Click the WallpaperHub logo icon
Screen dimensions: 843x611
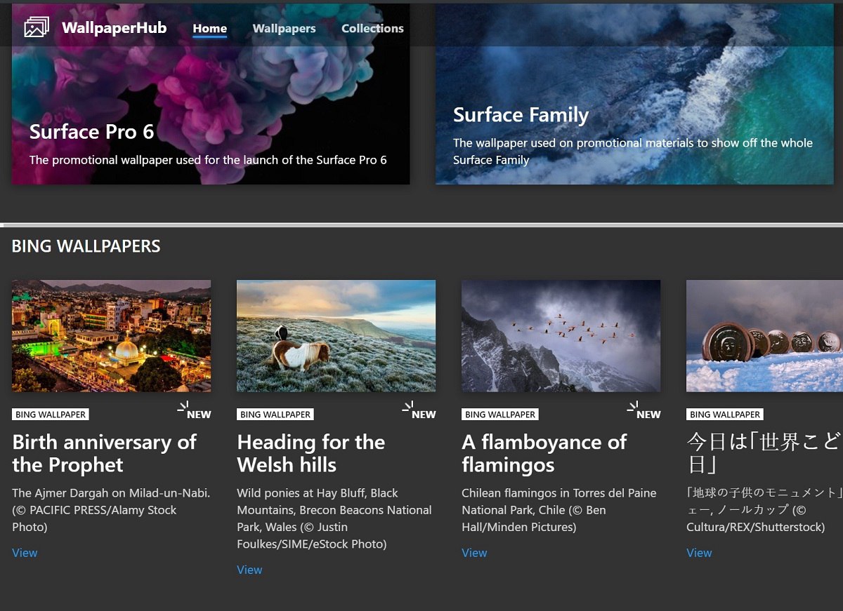pyautogui.click(x=37, y=28)
